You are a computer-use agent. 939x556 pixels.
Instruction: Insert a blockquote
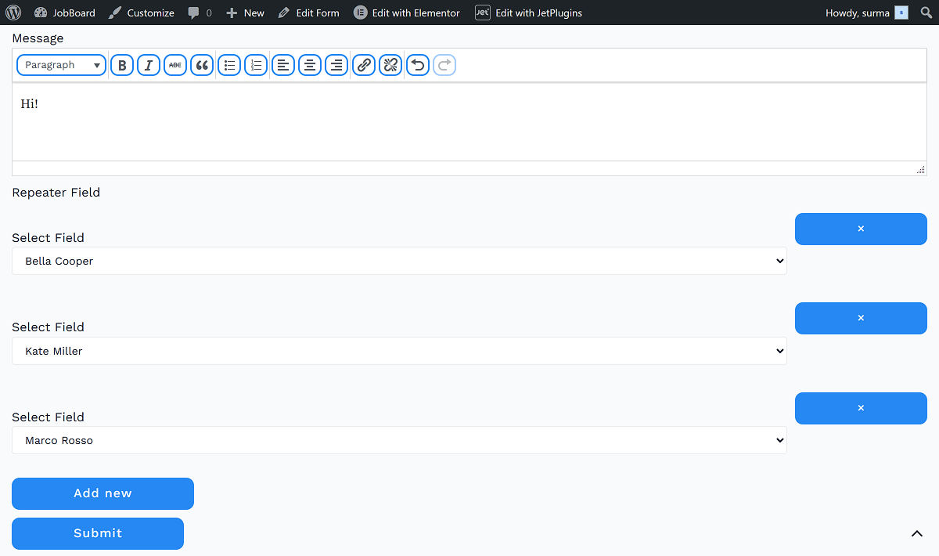point(202,65)
